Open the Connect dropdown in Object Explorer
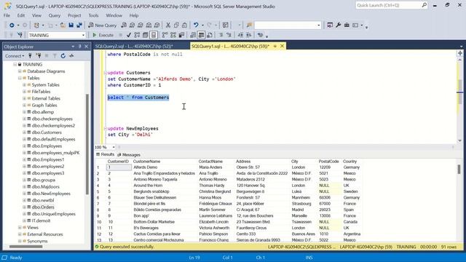Image resolution: width=466 pixels, height=262 pixels. (x=15, y=56)
